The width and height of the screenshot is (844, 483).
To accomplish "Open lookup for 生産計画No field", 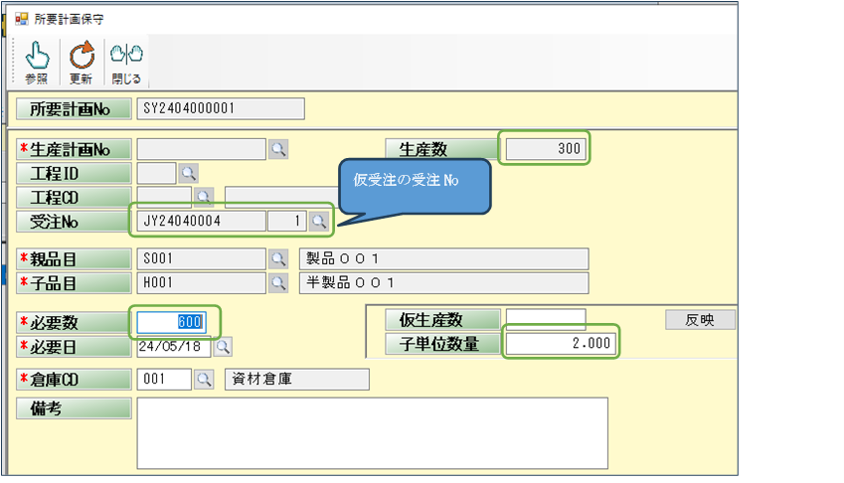I will 279,149.
